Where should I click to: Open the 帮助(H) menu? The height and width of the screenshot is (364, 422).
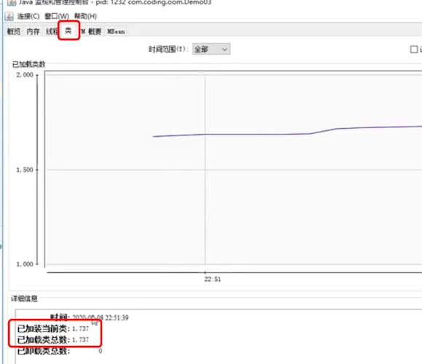[85, 17]
